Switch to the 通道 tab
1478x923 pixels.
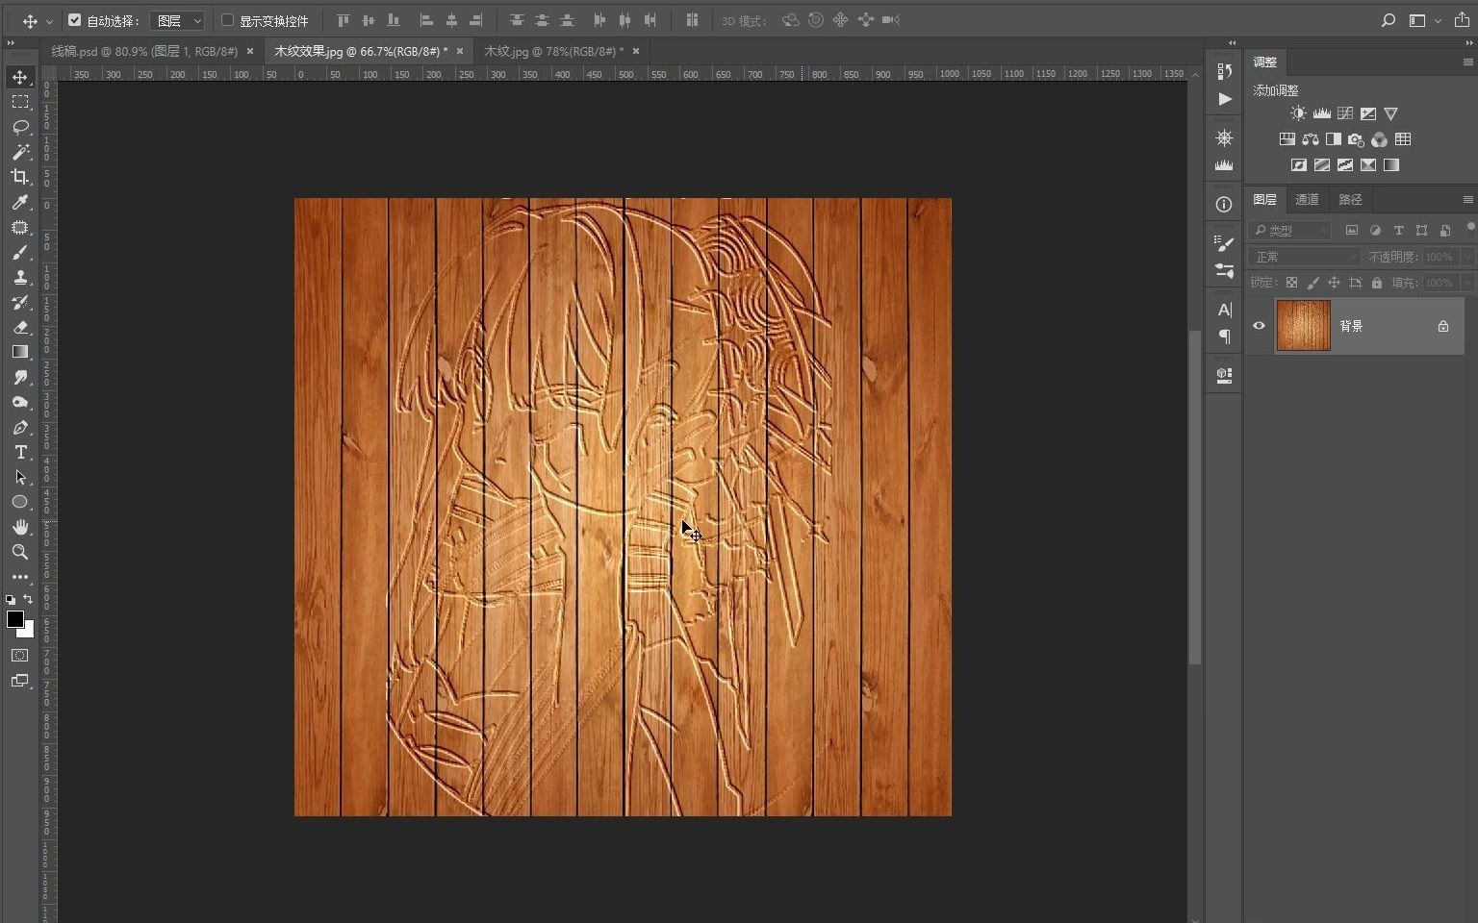pyautogui.click(x=1307, y=199)
